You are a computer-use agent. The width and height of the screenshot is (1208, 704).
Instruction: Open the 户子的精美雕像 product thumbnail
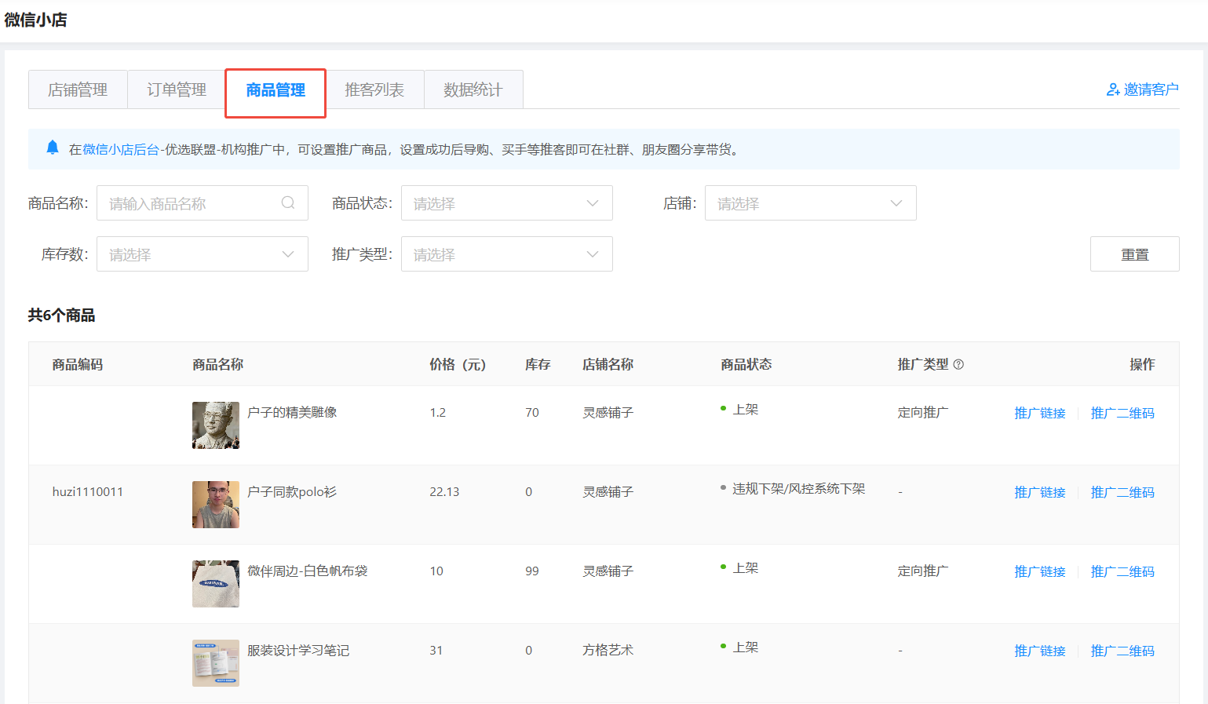(216, 425)
